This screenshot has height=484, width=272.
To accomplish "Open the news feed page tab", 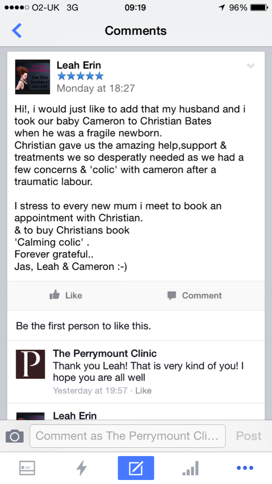I will 27,468.
